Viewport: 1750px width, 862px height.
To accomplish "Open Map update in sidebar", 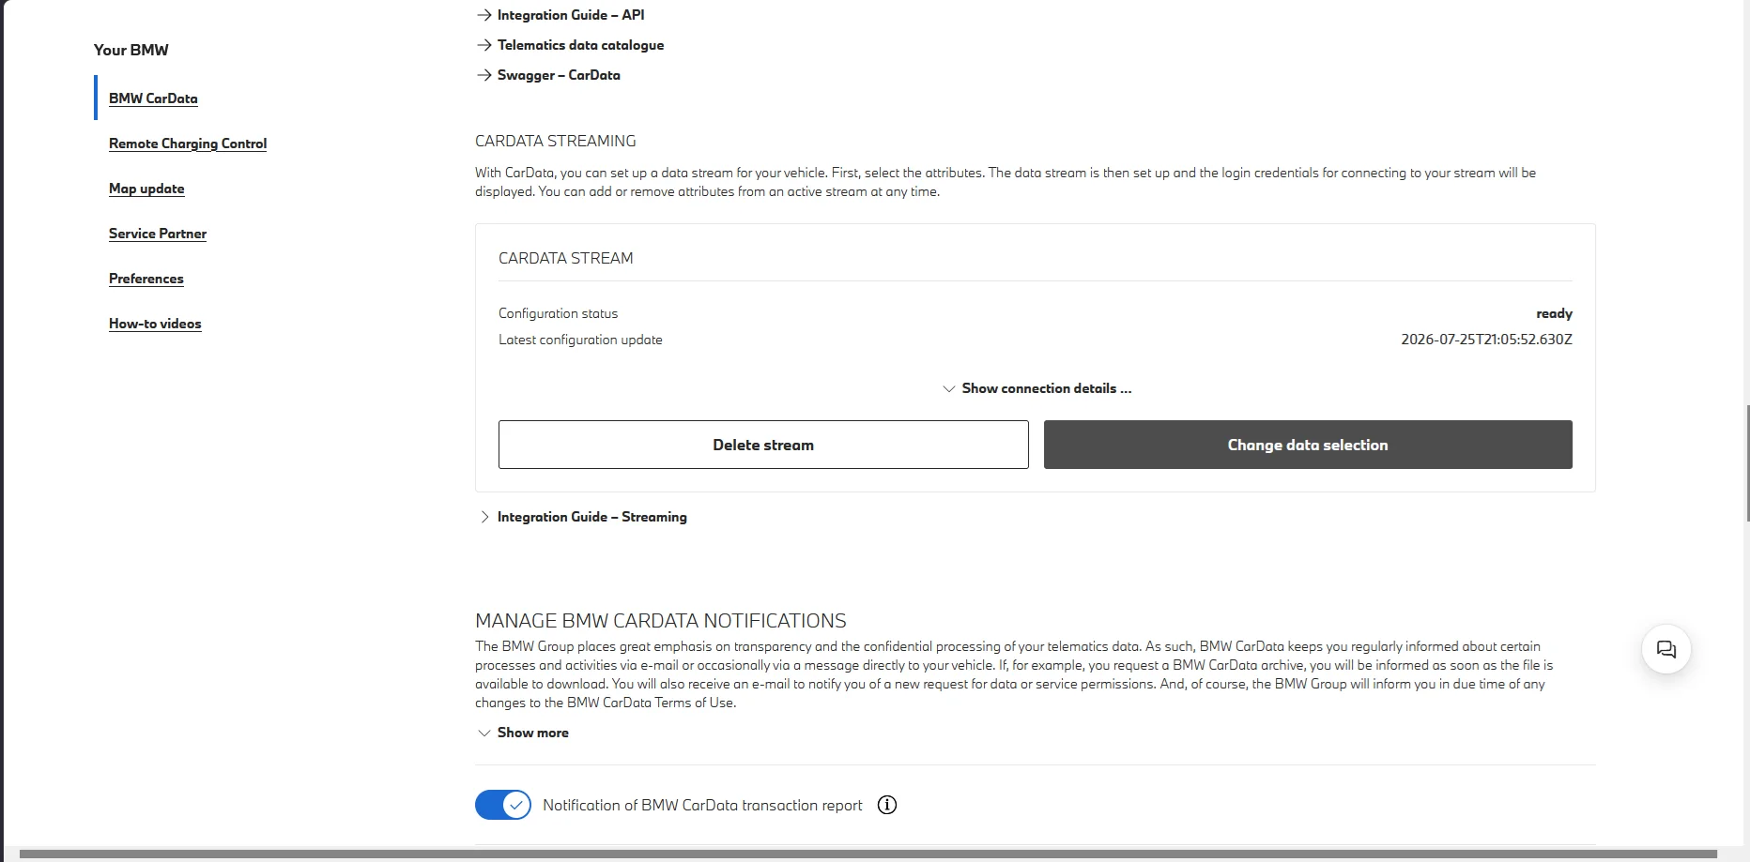I will click(146, 189).
